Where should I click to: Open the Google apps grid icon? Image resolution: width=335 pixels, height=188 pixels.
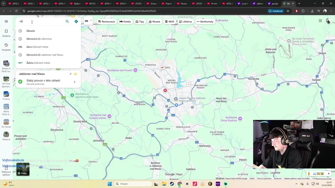tap(320, 21)
